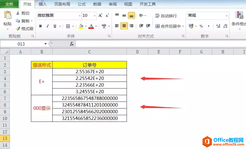Click accounting number format icon

191,26
